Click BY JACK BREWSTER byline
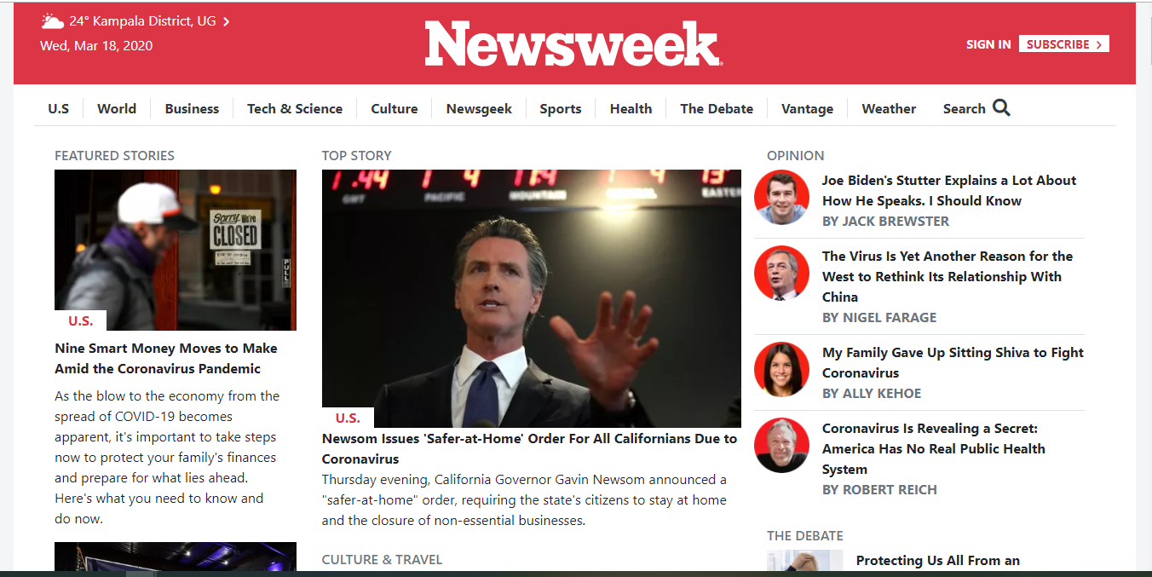The height and width of the screenshot is (577, 1152). point(885,221)
